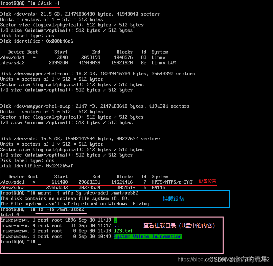Image resolution: width=273 pixels, height=266 pixels.
Task: Click the 挂载设备 blue annotation label
Action: (x=173, y=199)
